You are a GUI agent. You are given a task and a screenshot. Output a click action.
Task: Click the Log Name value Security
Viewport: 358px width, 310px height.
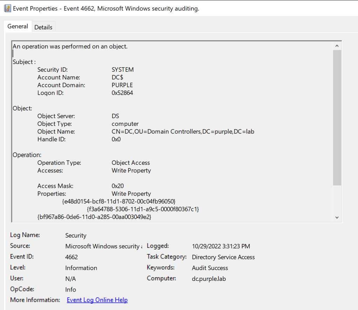(76, 235)
